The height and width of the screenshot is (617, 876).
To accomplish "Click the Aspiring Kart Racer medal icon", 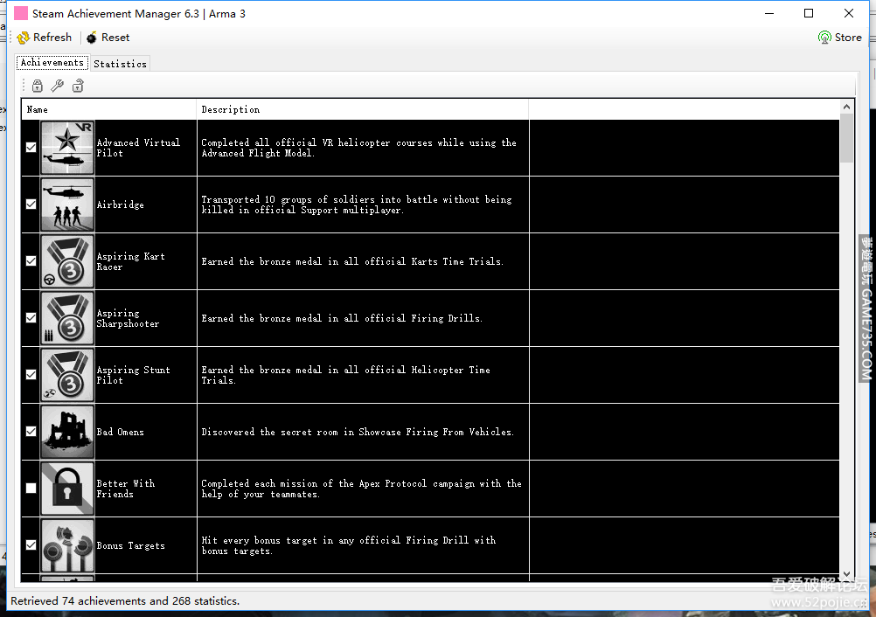I will point(67,261).
